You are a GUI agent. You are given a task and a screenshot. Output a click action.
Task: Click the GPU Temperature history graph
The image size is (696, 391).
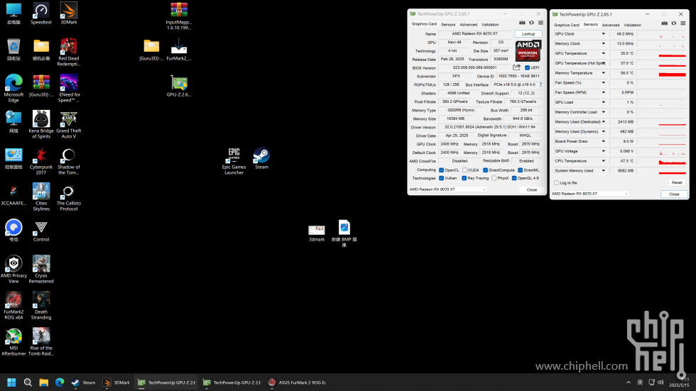pyautogui.click(x=662, y=53)
